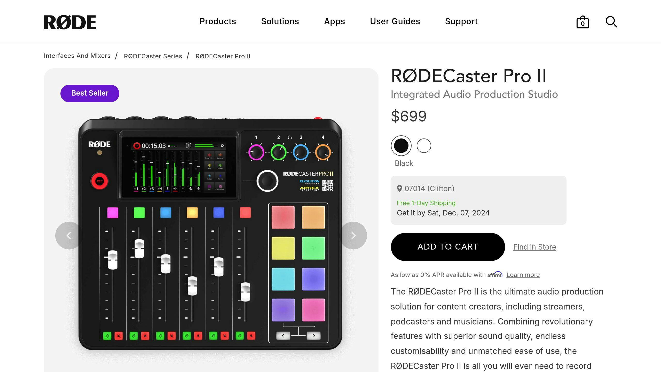Click 'Get it by Sat, Dec. 07, 2024'
This screenshot has height=372, width=661.
pos(443,213)
